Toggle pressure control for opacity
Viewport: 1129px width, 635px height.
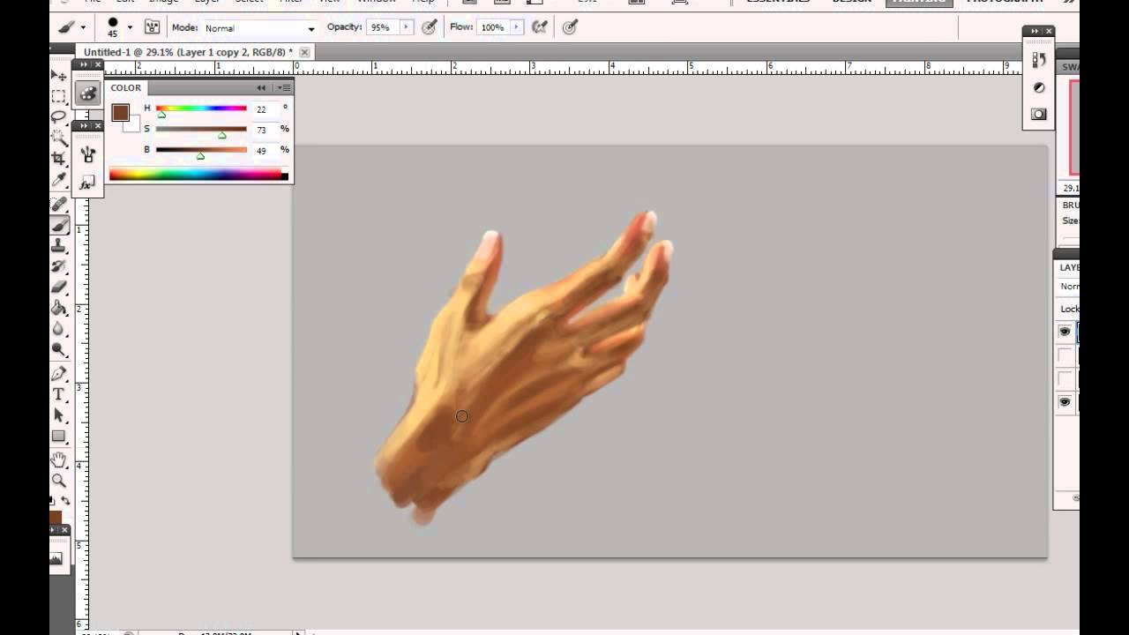[x=430, y=27]
